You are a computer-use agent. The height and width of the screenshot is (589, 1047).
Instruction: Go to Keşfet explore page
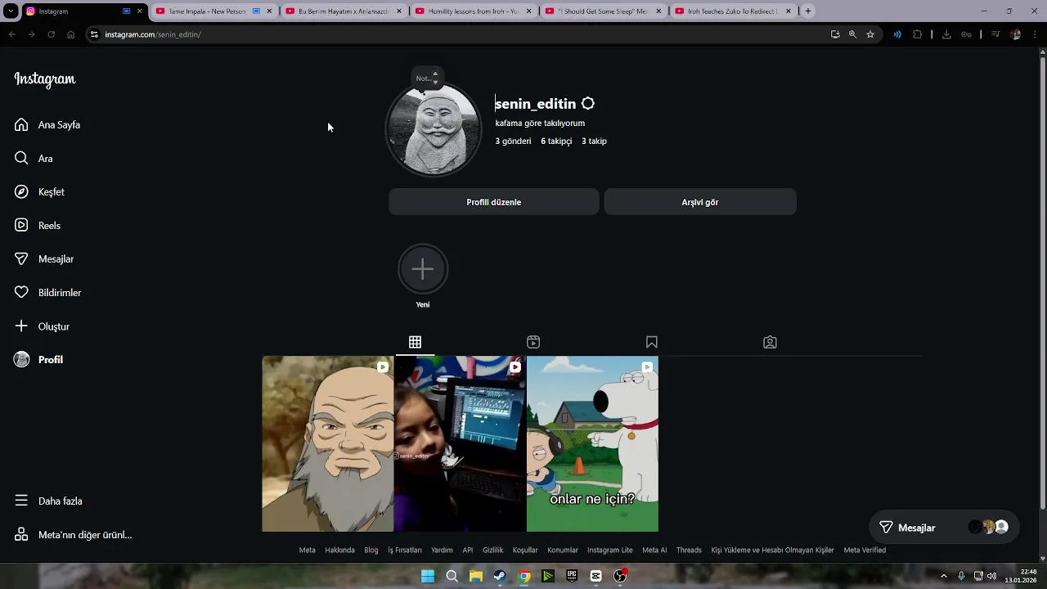tap(39, 192)
